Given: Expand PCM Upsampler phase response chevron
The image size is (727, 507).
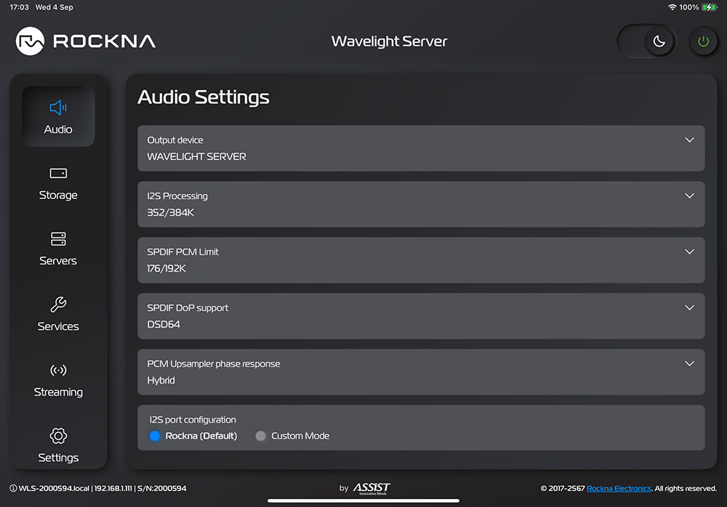Looking at the screenshot, I should pos(690,363).
